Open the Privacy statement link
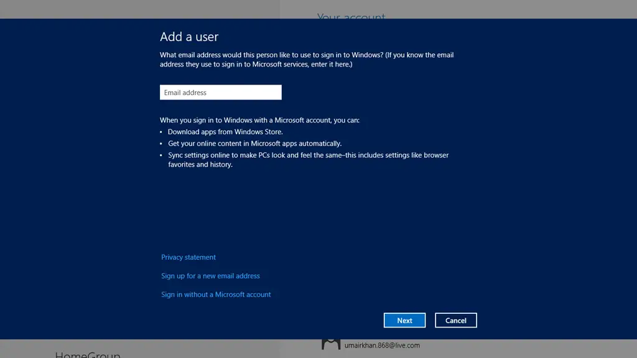Image resolution: width=637 pixels, height=358 pixels. coord(188,257)
